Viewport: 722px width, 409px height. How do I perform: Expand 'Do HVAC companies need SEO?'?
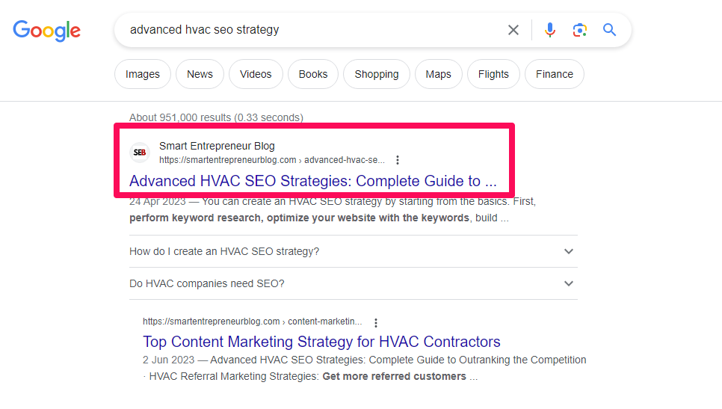[354, 283]
